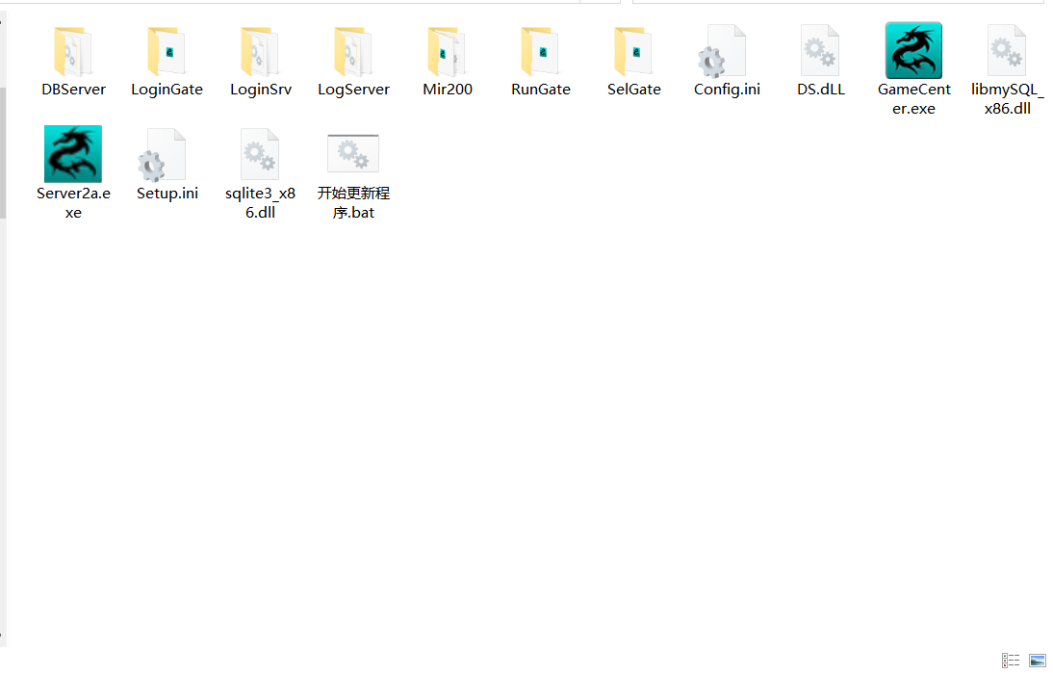Click empty area below the file icons
Image resolution: width=1053 pixels, height=675 pixels.
[529, 433]
